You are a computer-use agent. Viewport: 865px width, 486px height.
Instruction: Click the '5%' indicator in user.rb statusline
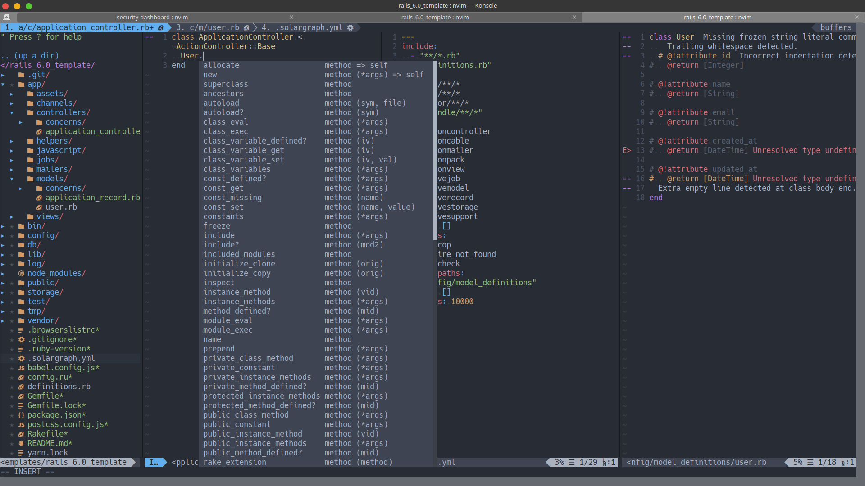(x=797, y=463)
